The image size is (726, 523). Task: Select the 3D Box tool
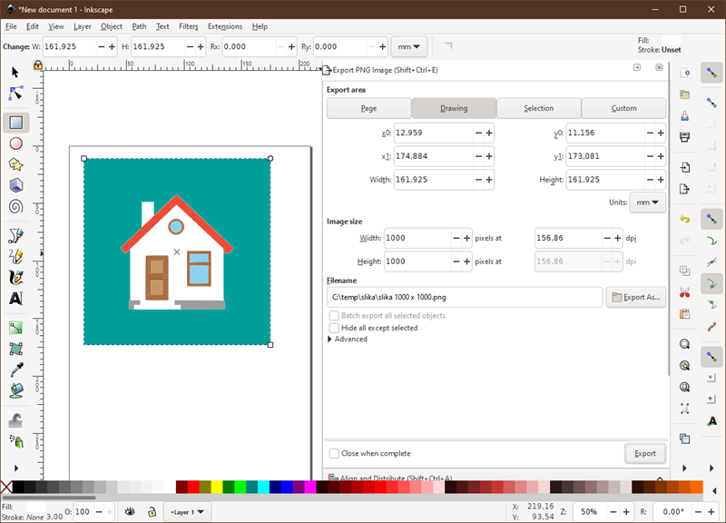pyautogui.click(x=15, y=185)
